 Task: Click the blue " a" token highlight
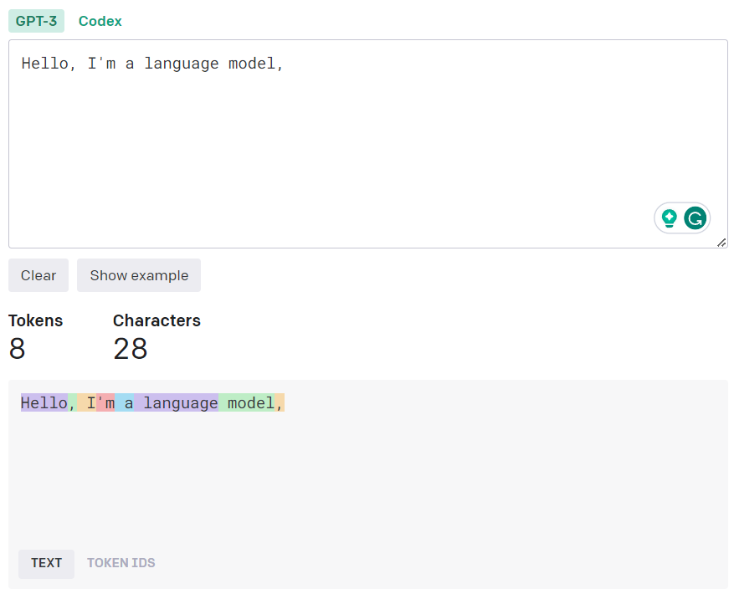125,402
